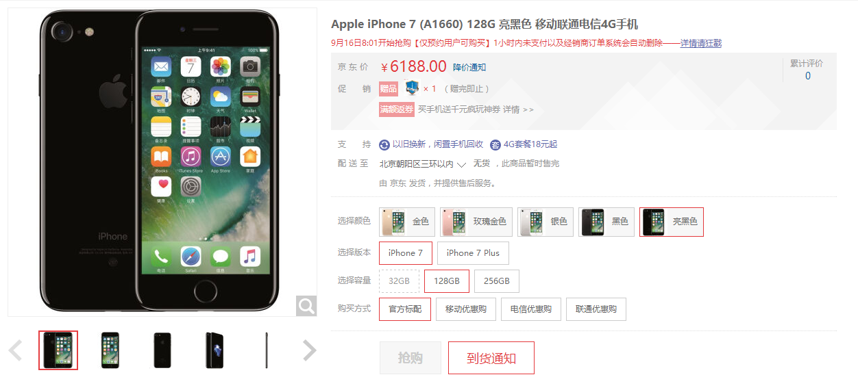Image resolution: width=858 pixels, height=377 pixels.
Task: Click the magnifier zoom icon on product image
Action: (306, 305)
